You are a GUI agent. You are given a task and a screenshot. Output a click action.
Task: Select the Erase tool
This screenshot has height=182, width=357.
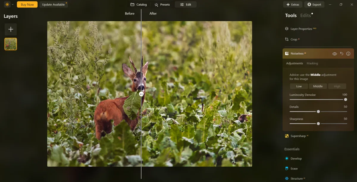pyautogui.click(x=294, y=168)
